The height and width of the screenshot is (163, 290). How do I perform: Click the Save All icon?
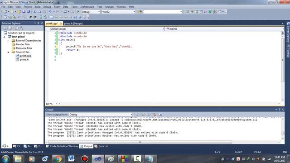point(29,12)
